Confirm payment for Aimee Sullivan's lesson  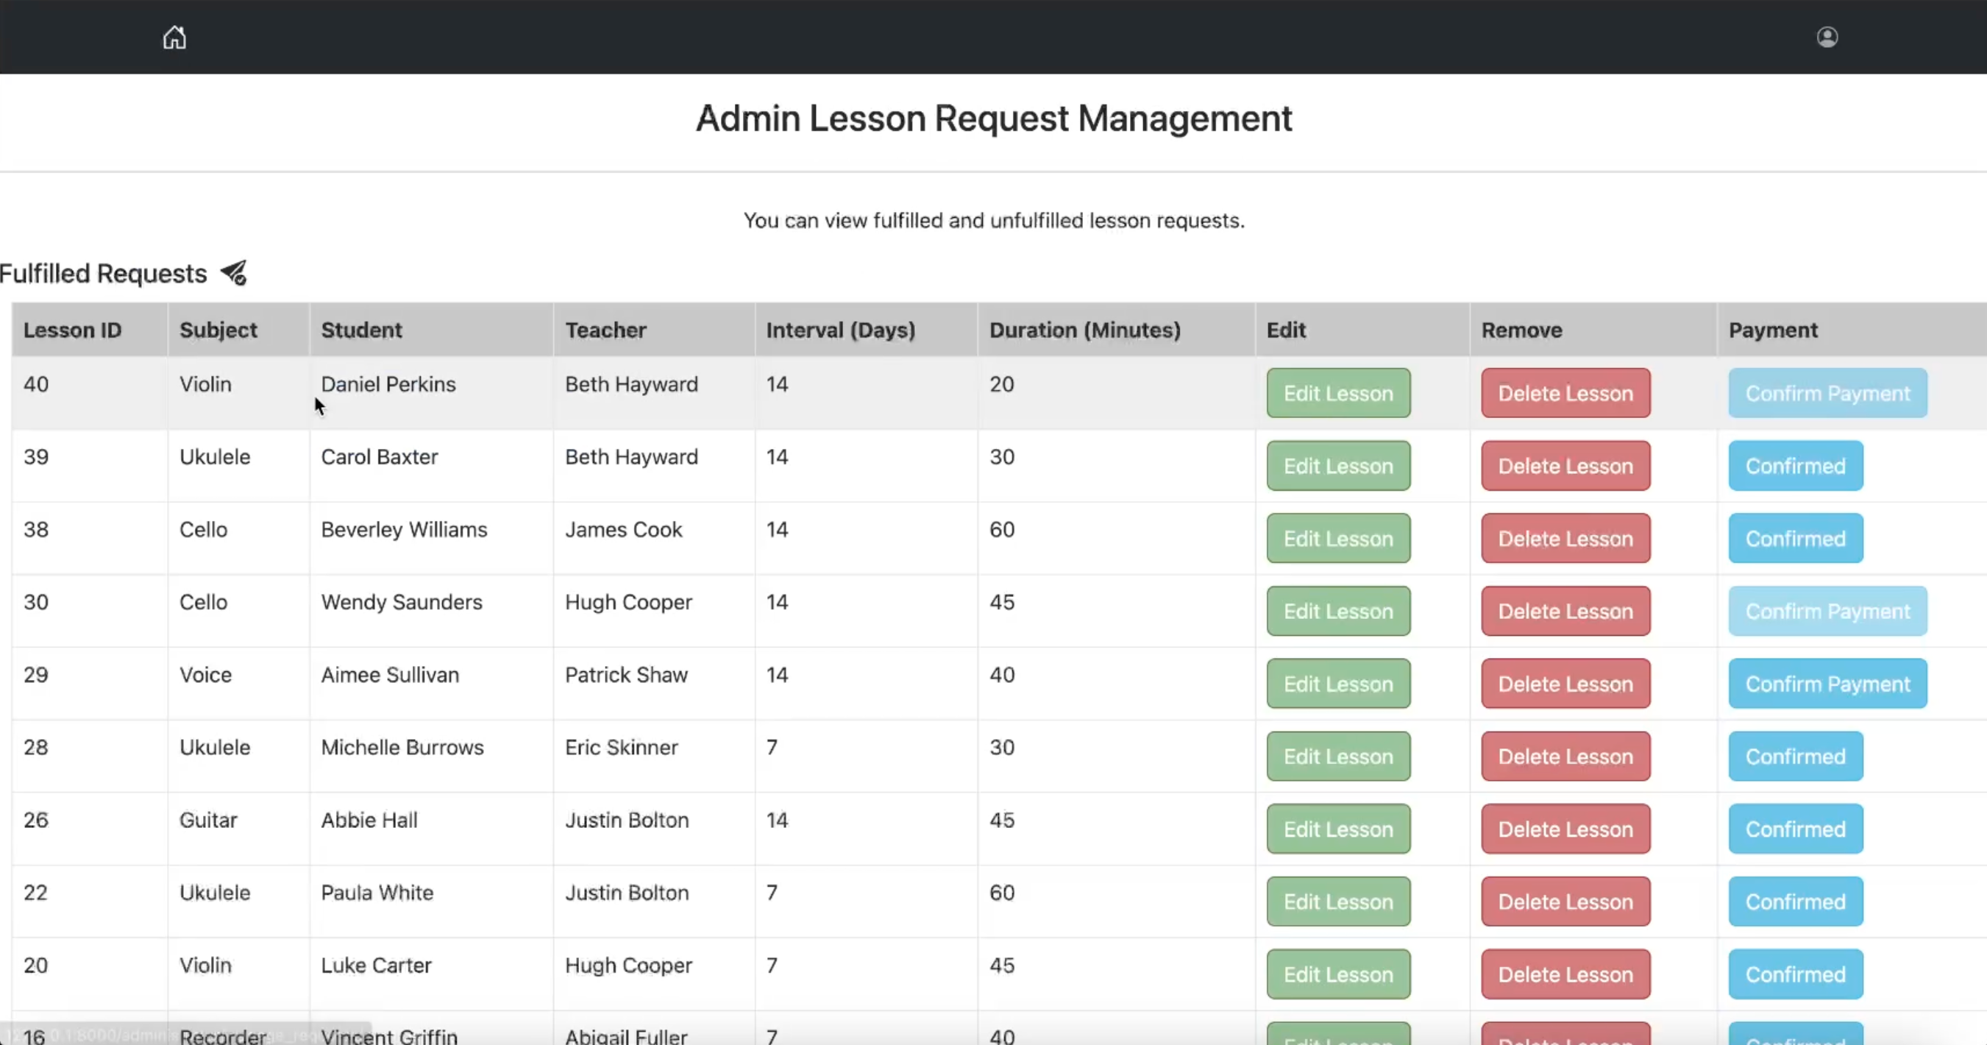pyautogui.click(x=1827, y=684)
